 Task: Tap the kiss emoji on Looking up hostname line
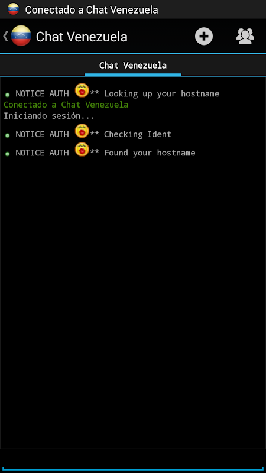pyautogui.click(x=82, y=90)
